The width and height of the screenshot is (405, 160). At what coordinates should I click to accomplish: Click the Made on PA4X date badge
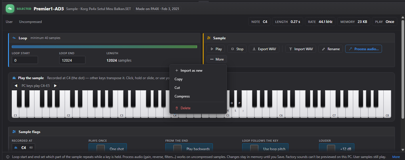pos(157,9)
